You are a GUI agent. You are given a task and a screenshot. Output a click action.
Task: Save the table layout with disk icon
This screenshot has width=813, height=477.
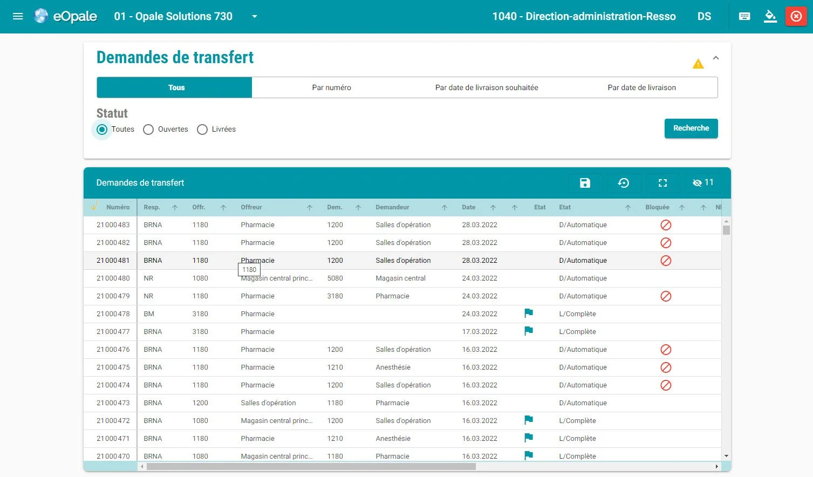[x=585, y=183]
